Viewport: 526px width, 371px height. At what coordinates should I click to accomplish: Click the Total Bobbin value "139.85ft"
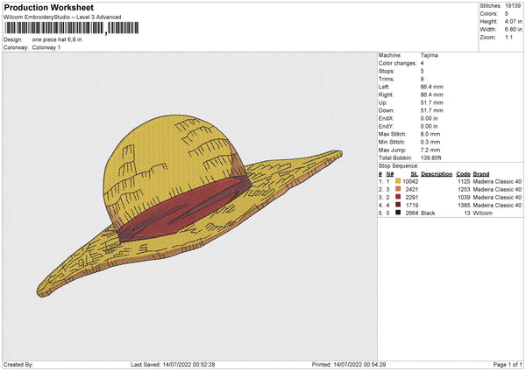click(x=431, y=157)
